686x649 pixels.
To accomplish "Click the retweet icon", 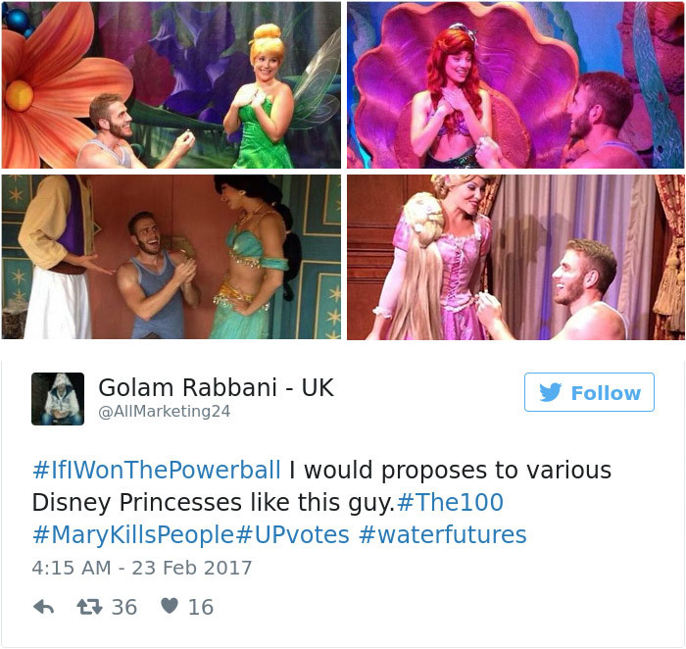I will 89,607.
